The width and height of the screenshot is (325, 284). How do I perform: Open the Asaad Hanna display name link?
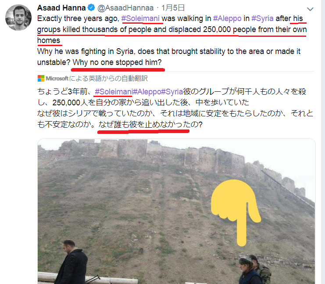(61, 8)
